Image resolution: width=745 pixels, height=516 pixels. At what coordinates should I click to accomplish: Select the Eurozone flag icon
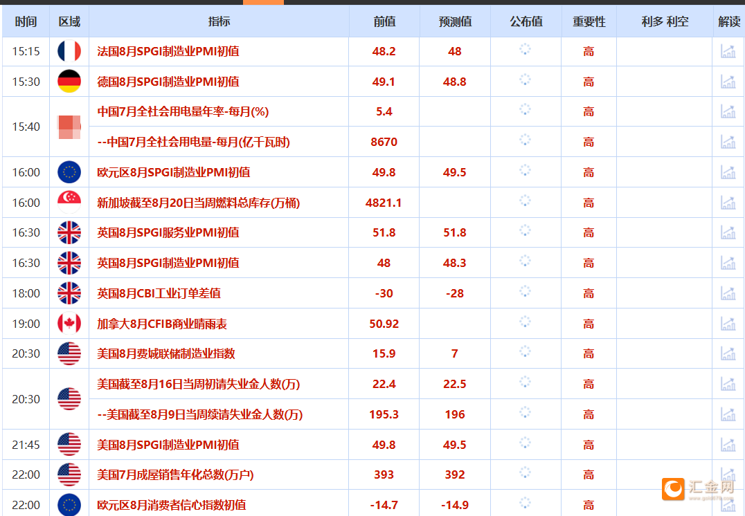click(x=69, y=172)
